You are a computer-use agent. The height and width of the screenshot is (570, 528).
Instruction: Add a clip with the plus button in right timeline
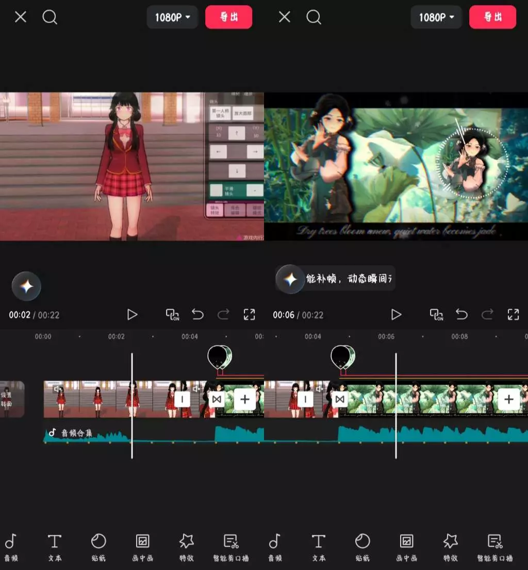[x=509, y=399]
